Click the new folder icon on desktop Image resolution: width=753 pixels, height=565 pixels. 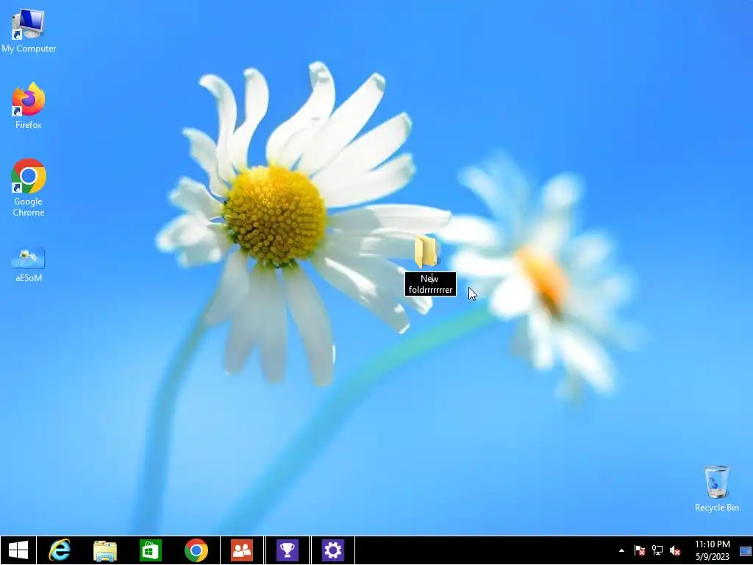[x=426, y=252]
